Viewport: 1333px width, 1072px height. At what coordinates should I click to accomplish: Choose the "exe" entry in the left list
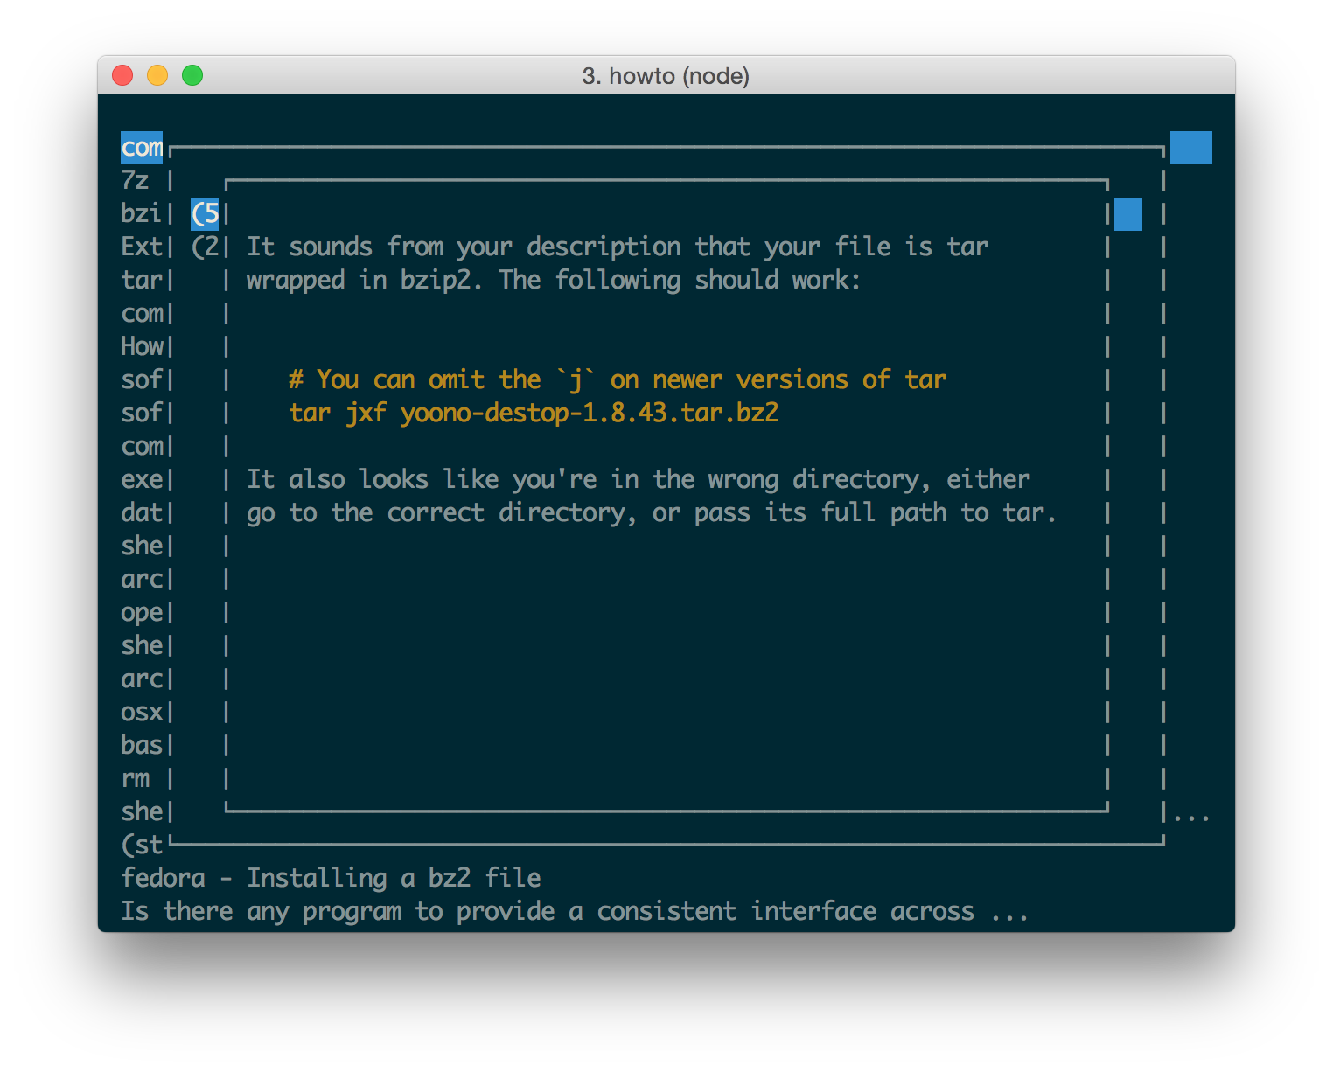pos(142,480)
